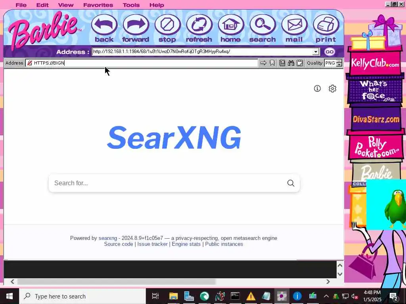Click the 'Search for...' input box
Viewport: 406px width, 304px height.
point(166,183)
